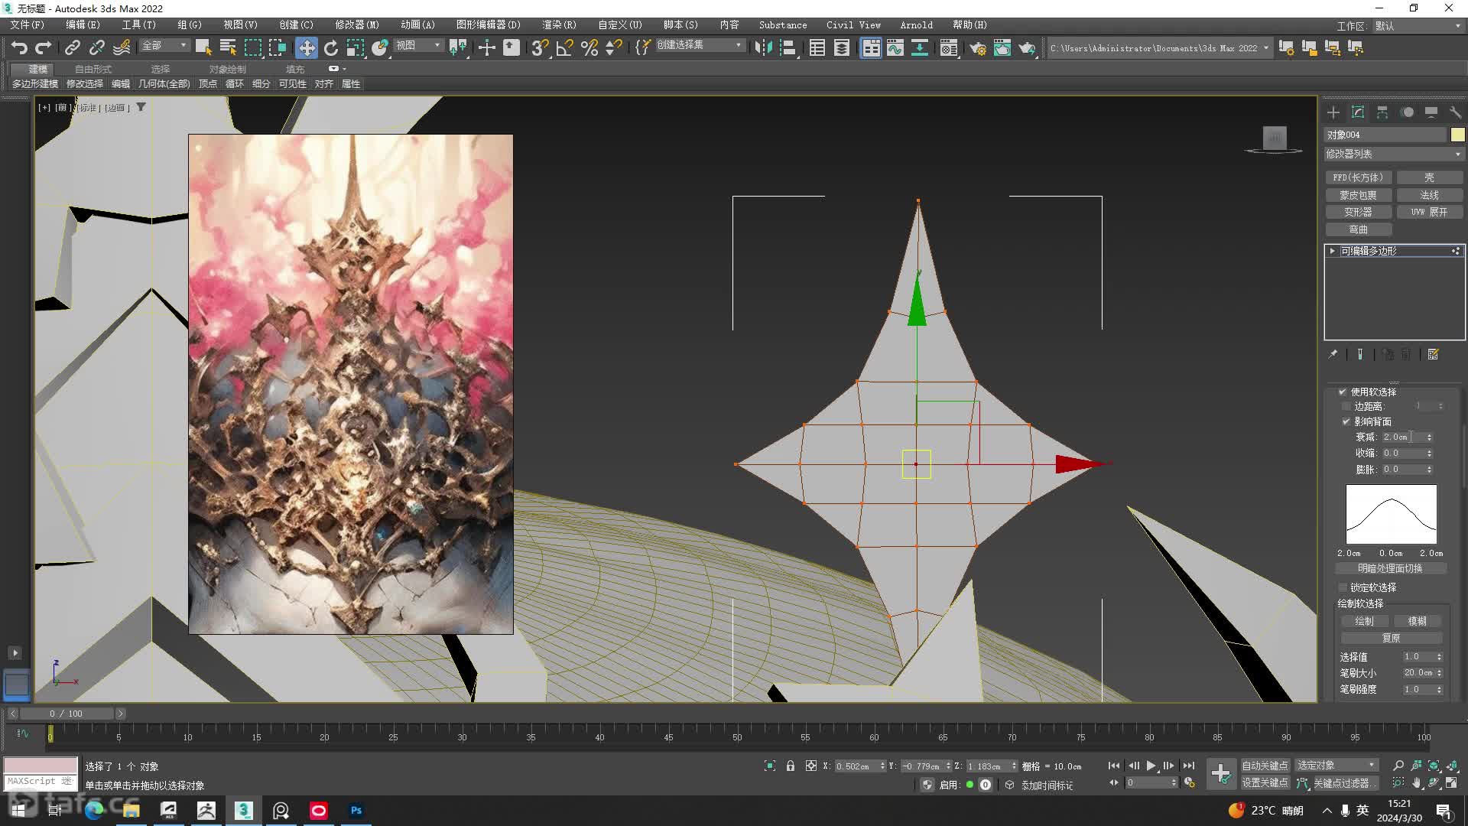This screenshot has height=826, width=1468.
Task: Click the time slider 0 / 100
Action: pos(67,714)
